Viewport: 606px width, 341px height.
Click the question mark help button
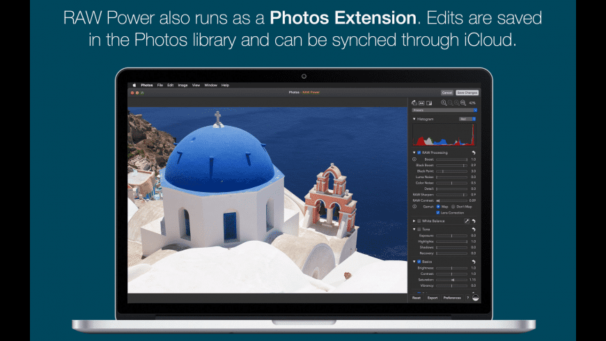pos(467,298)
